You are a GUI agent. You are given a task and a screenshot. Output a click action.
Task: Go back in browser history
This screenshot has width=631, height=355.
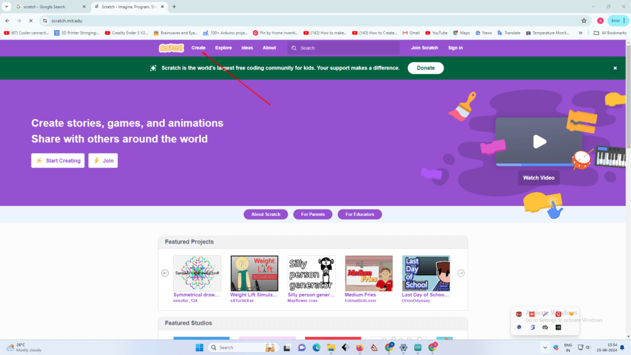pyautogui.click(x=7, y=20)
